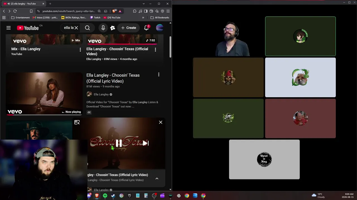357x200 pixels.
Task: Open the site settings icon in the address bar
Action: (x=38, y=11)
